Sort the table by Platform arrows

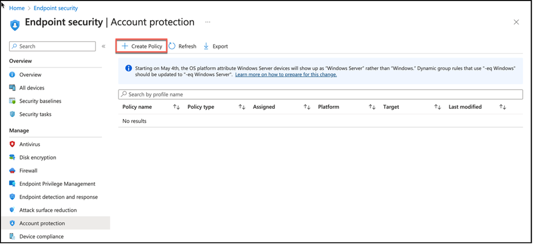(372, 107)
